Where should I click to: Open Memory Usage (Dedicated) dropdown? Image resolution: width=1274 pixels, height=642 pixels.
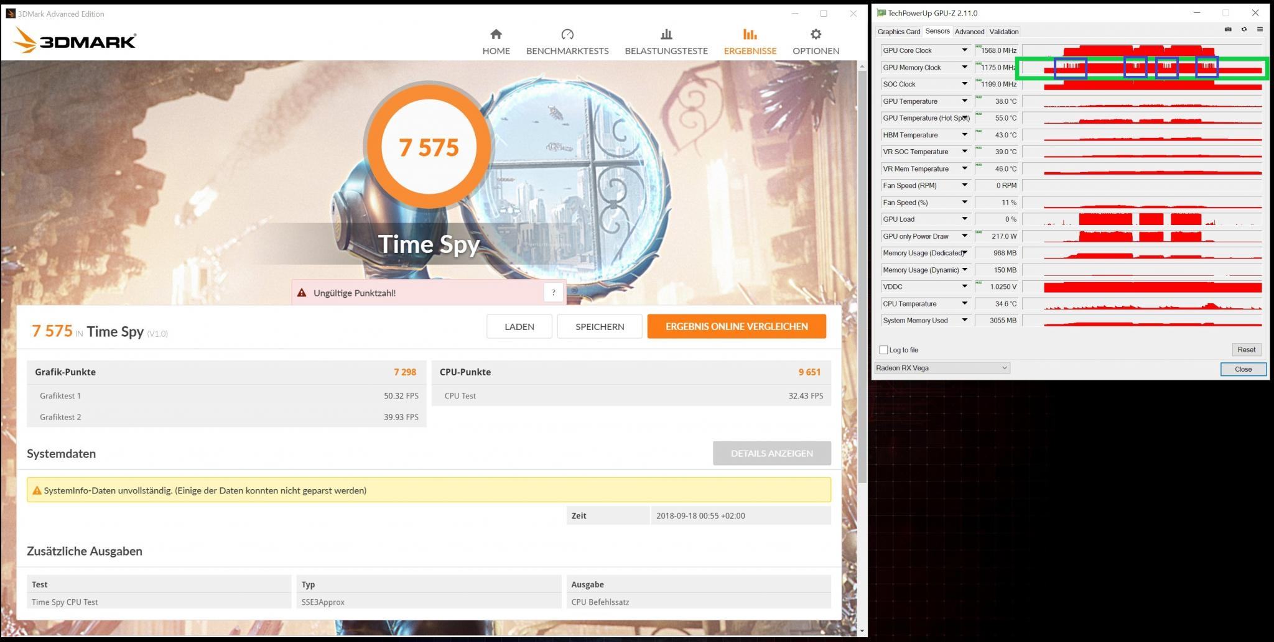(964, 253)
